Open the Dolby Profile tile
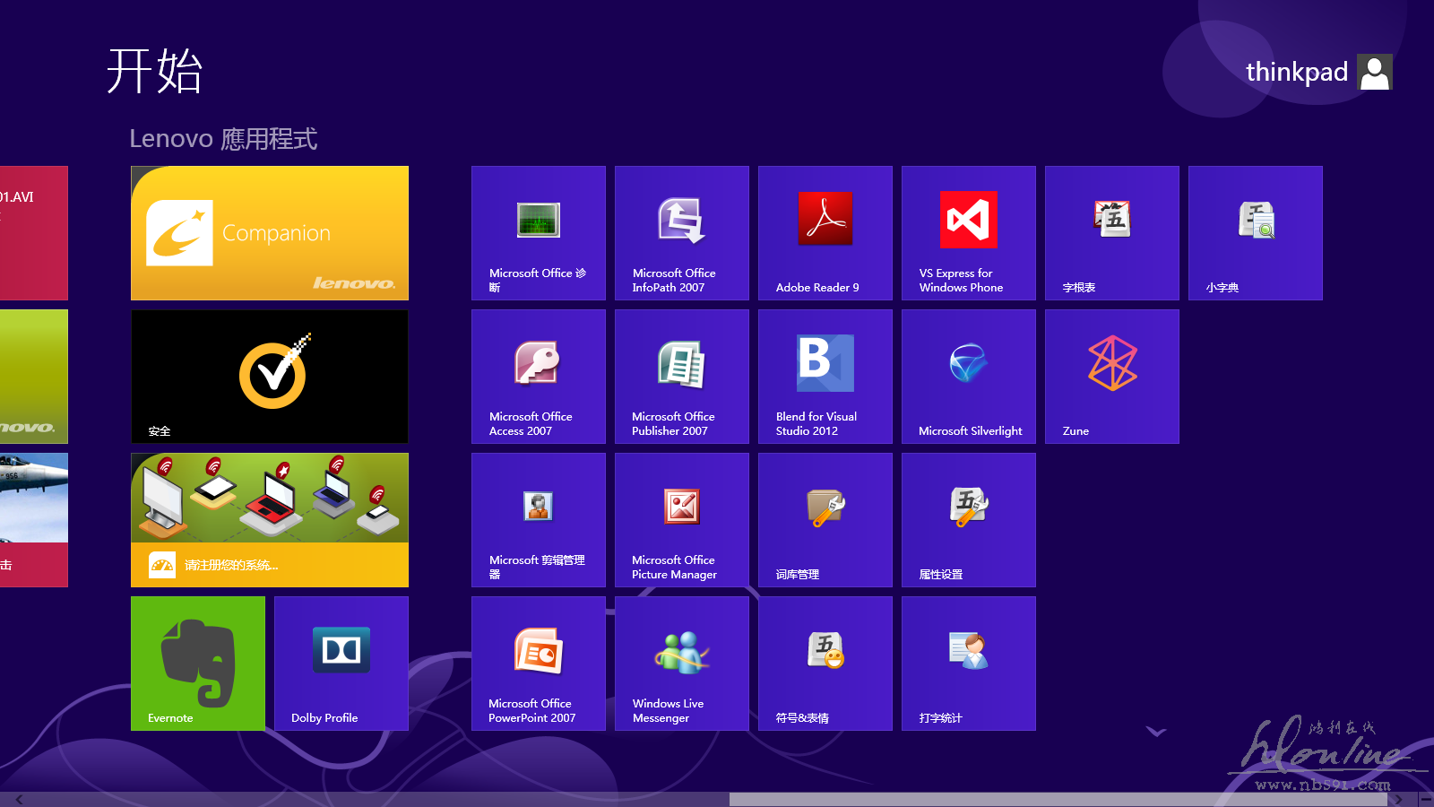This screenshot has height=807, width=1434. pyautogui.click(x=341, y=664)
